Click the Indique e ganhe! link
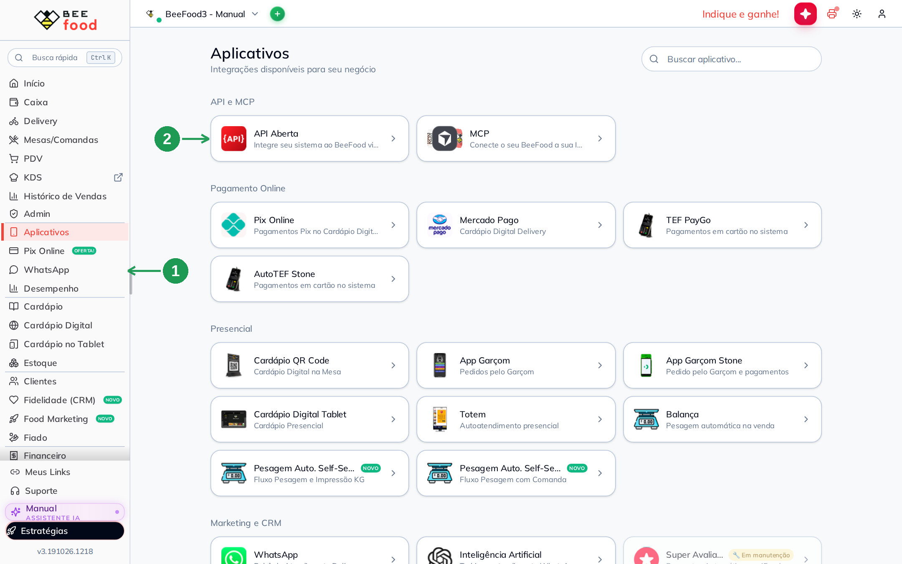Image resolution: width=902 pixels, height=564 pixels. pyautogui.click(x=740, y=14)
